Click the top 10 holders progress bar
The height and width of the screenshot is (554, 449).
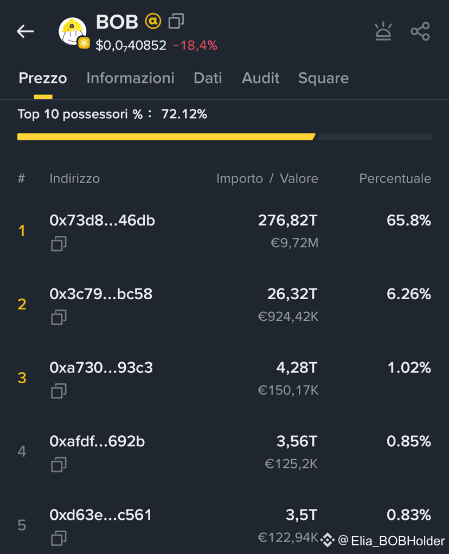click(224, 137)
